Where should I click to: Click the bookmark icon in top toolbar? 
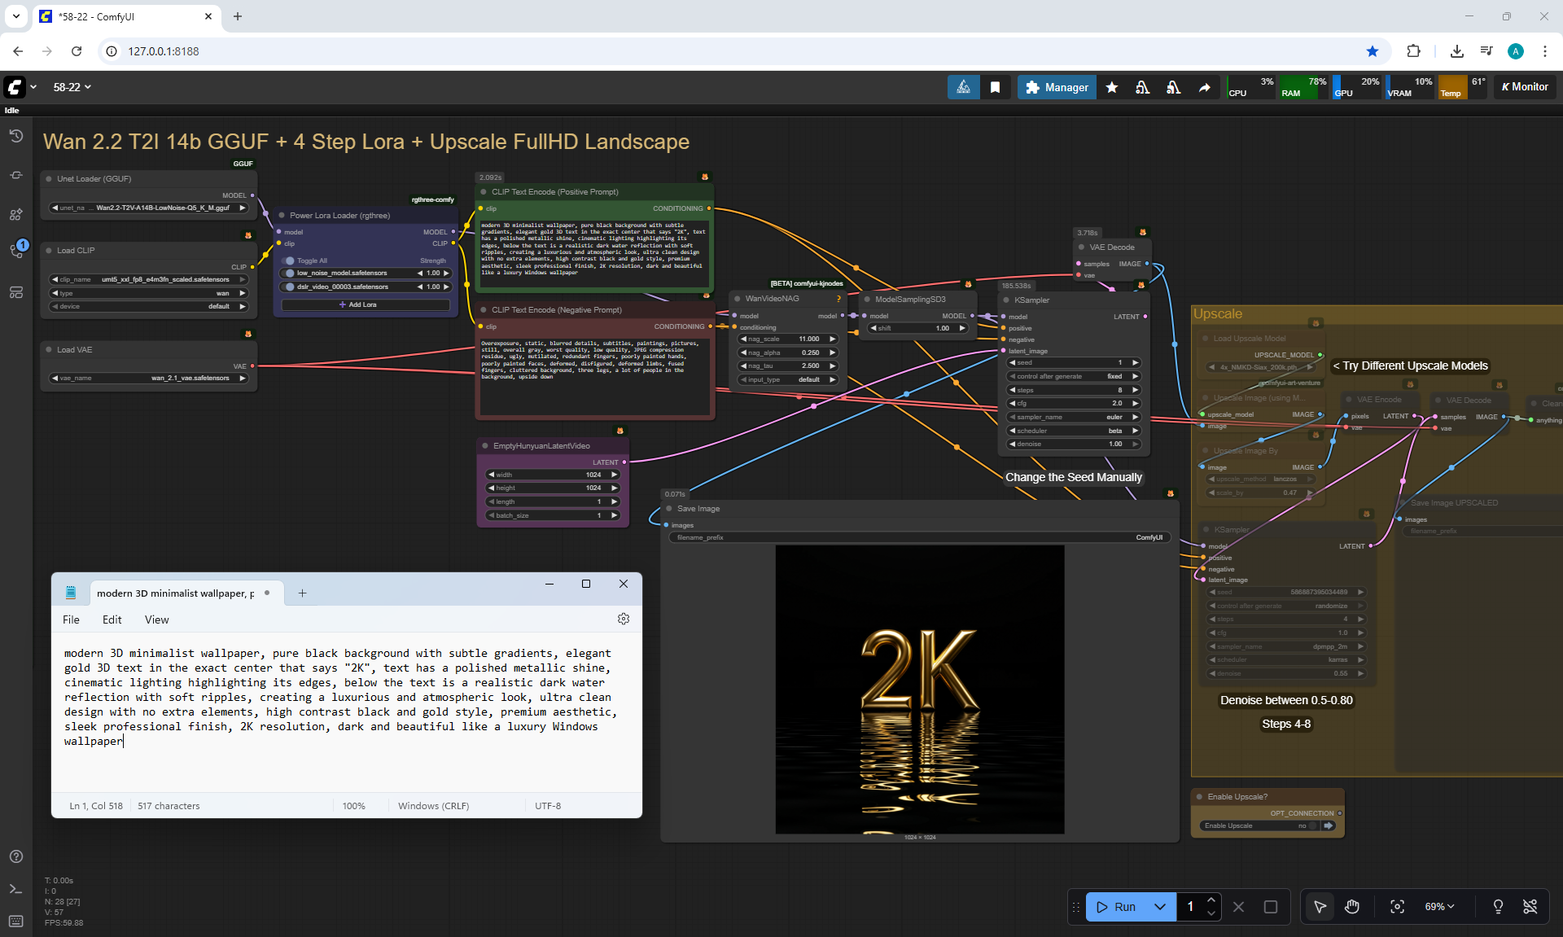[995, 87]
